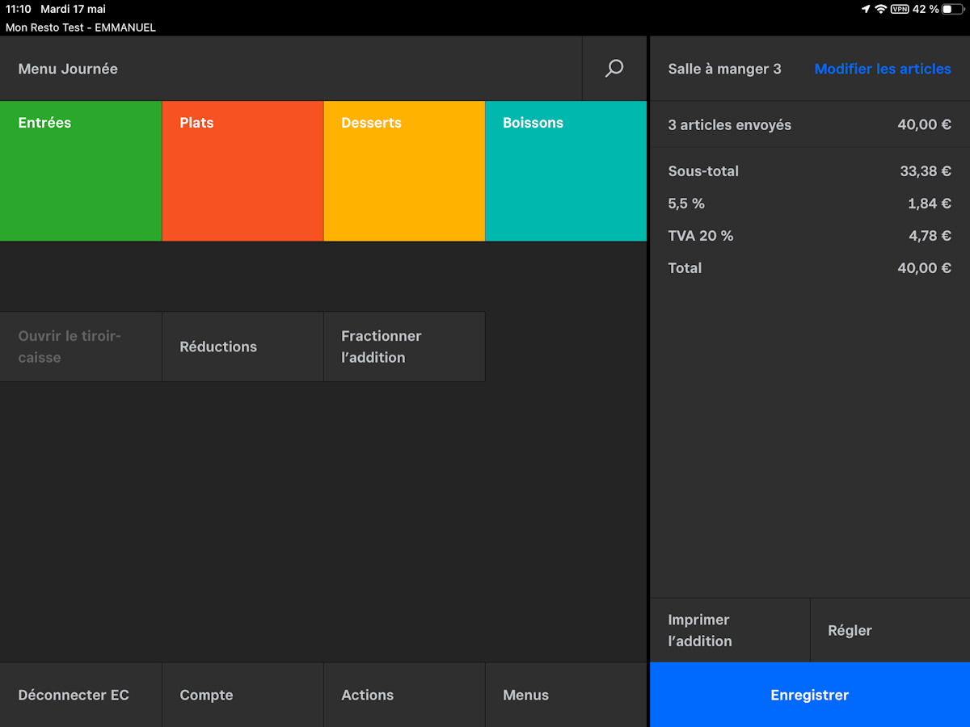Open the Réductions options
Screen dimensions: 970x727
coord(242,347)
